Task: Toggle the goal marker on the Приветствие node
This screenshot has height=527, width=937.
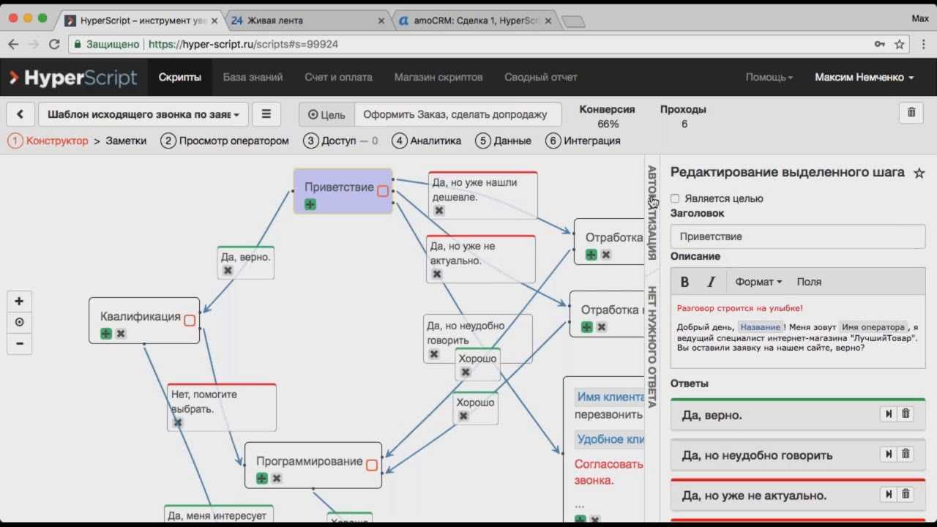Action: (383, 191)
